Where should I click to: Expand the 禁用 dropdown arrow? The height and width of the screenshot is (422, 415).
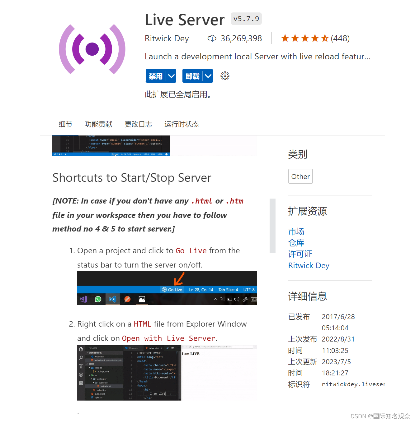click(171, 76)
